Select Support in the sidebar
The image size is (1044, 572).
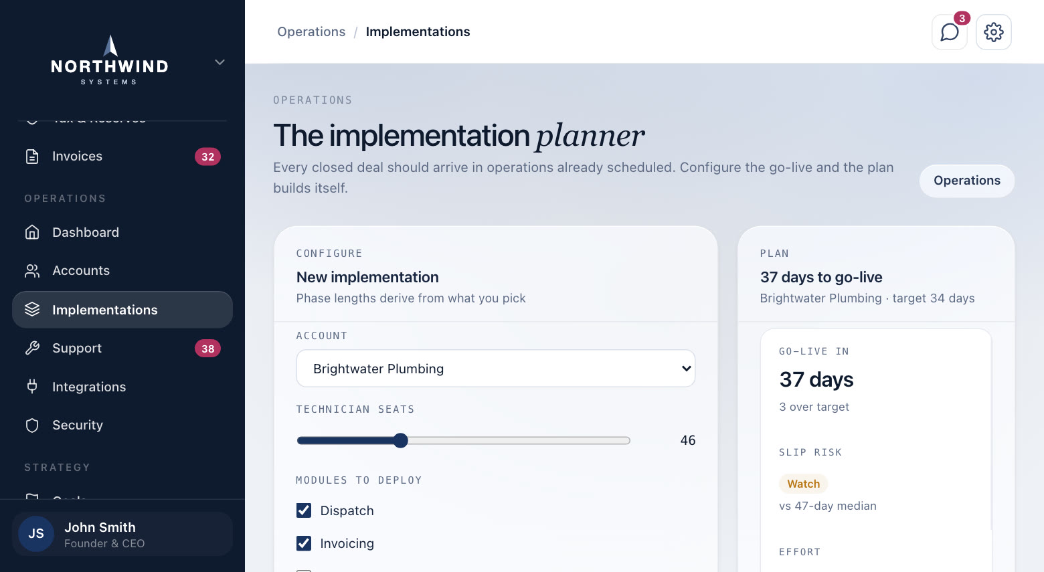point(122,349)
